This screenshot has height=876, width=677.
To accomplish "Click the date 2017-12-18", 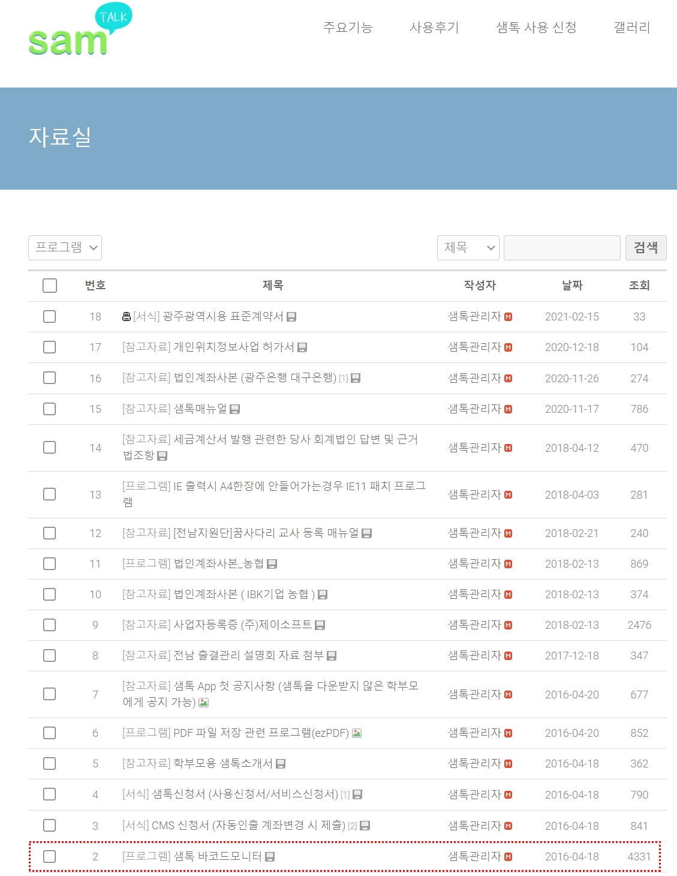I will 572,656.
